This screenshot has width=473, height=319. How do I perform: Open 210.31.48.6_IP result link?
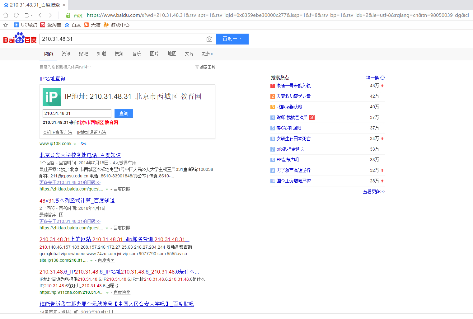point(119,272)
